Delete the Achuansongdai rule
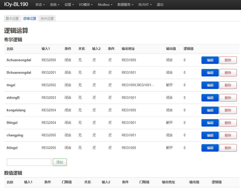The height and width of the screenshot is (190, 241). (x=228, y=60)
